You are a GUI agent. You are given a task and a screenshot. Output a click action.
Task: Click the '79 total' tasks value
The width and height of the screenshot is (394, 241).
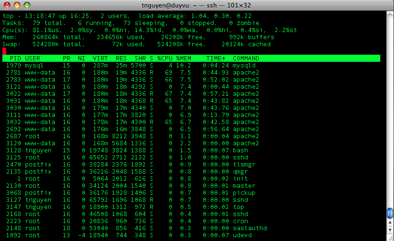(47, 23)
